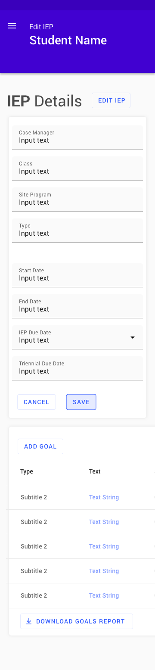Viewport: 155px width, 670px height.
Task: Click the End Date field
Action: point(77,306)
